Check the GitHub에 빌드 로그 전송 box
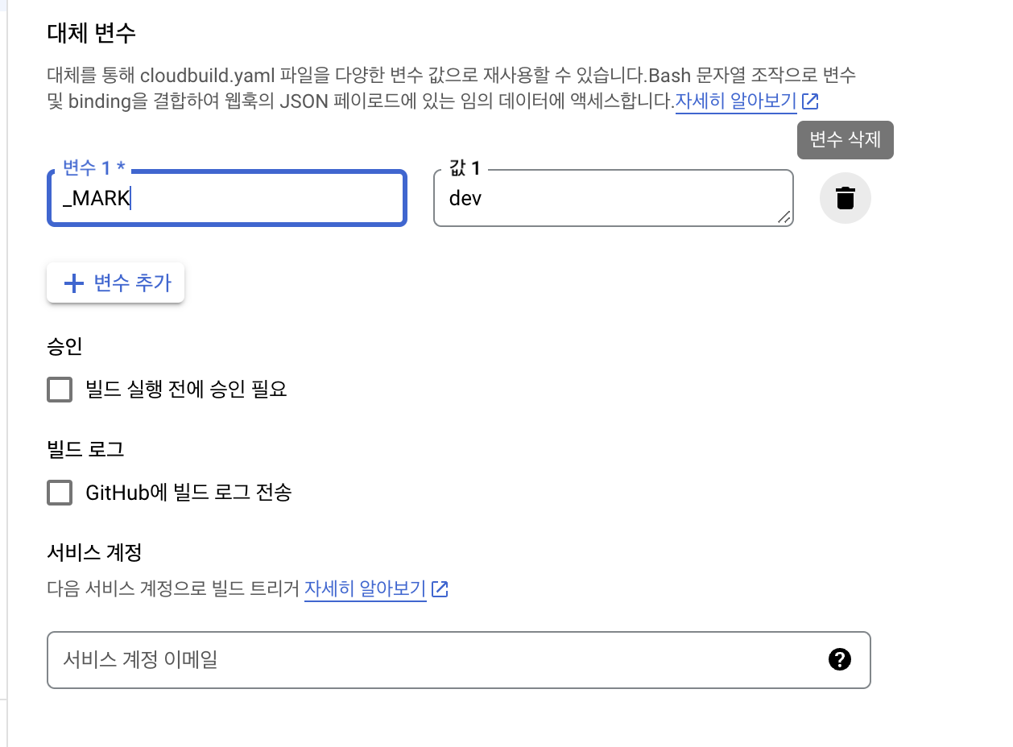1013x747 pixels. click(60, 493)
